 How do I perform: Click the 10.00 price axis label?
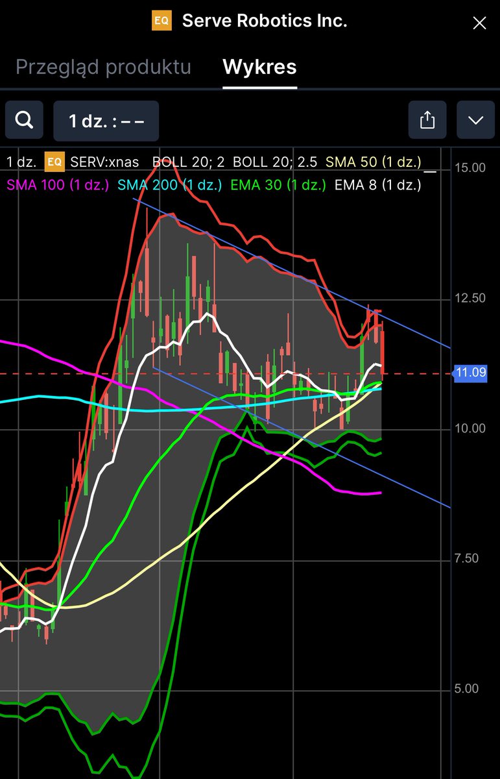click(470, 428)
